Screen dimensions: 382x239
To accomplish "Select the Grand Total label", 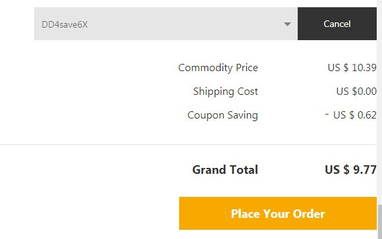I will (x=225, y=170).
